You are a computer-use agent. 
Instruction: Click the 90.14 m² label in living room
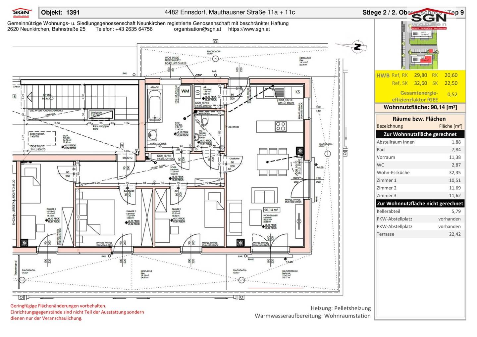pyautogui.click(x=271, y=210)
